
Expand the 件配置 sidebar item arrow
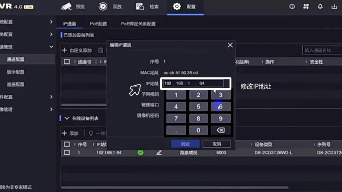tap(51, 97)
